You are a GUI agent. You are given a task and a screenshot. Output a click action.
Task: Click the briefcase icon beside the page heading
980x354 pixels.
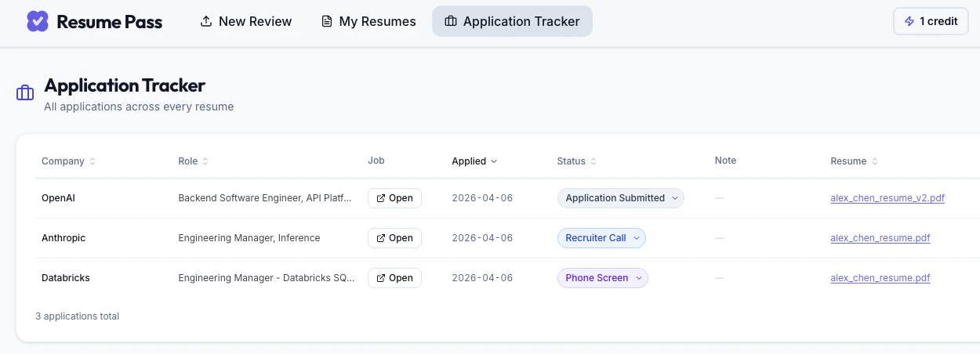[25, 93]
